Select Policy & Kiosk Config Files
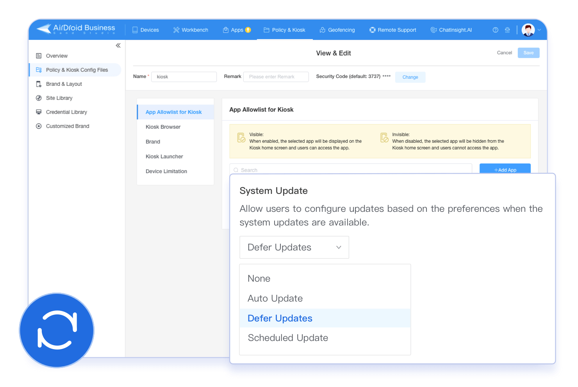Image resolution: width=578 pixels, height=387 pixels. pos(77,70)
